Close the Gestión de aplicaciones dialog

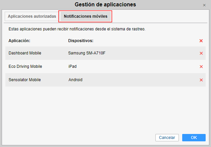[x=204, y=5]
